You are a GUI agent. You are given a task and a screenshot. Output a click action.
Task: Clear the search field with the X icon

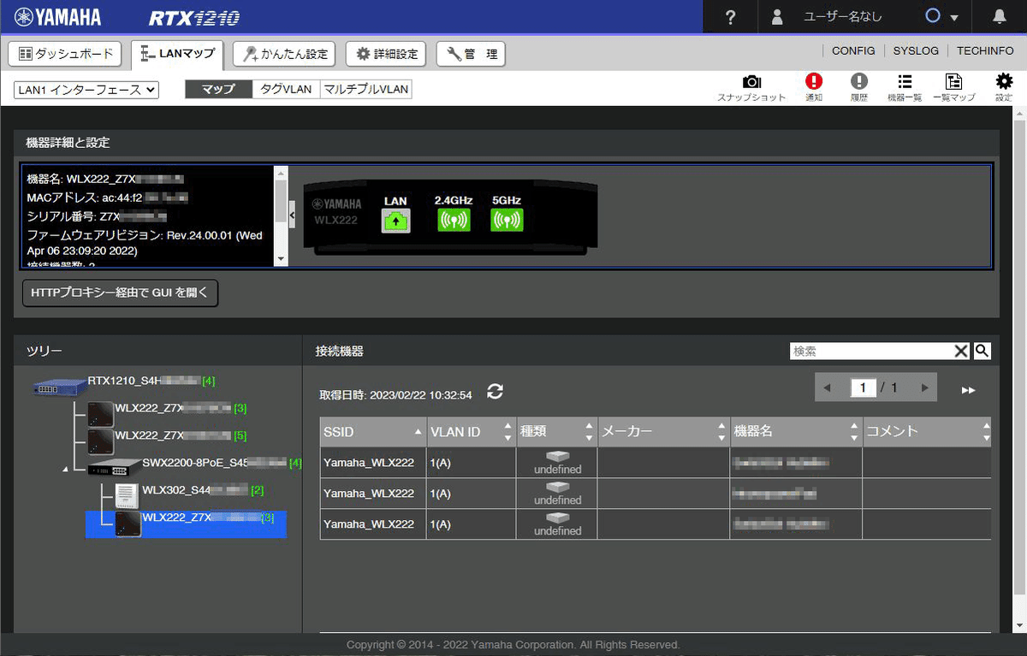click(x=962, y=351)
